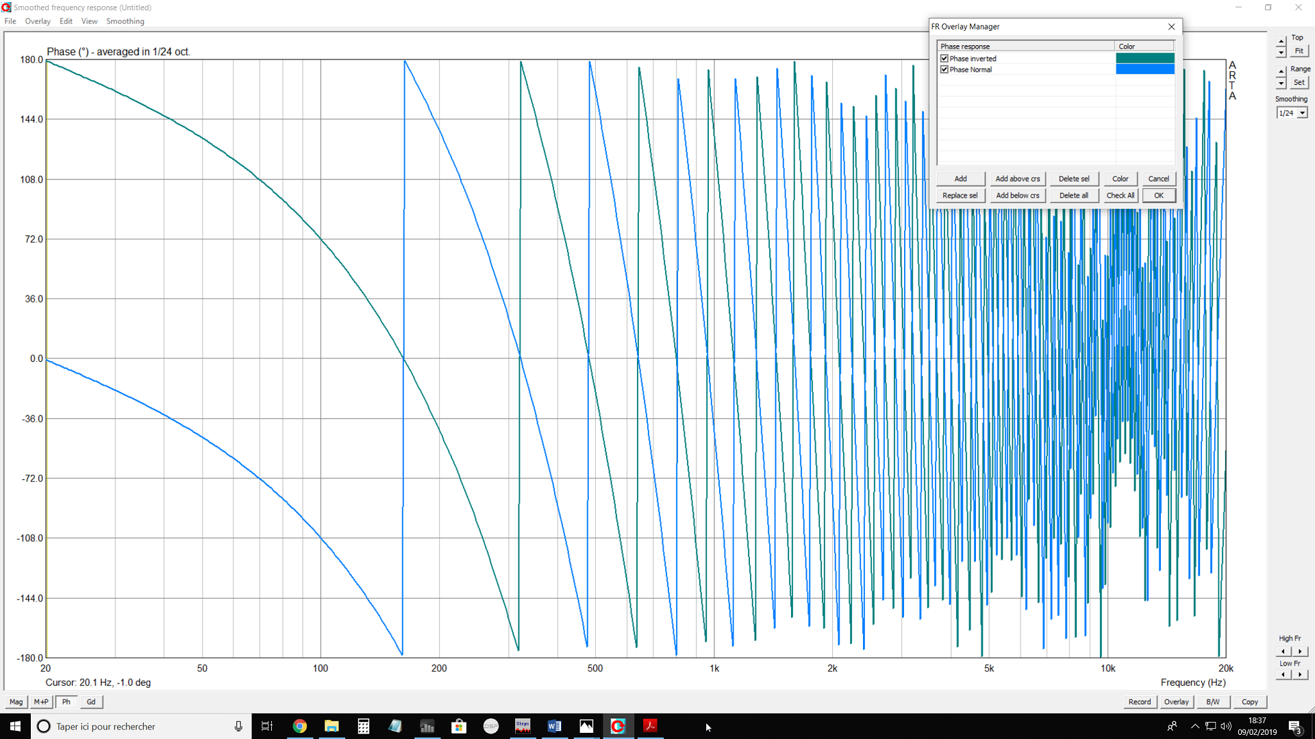The width and height of the screenshot is (1315, 739).
Task: Switch to Gd group delay tab
Action: pyautogui.click(x=91, y=701)
